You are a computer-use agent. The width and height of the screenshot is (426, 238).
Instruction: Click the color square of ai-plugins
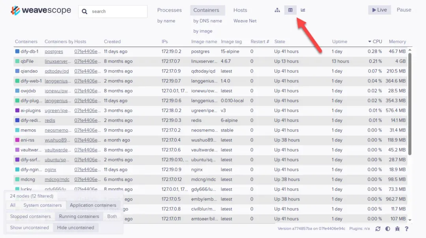(x=17, y=110)
